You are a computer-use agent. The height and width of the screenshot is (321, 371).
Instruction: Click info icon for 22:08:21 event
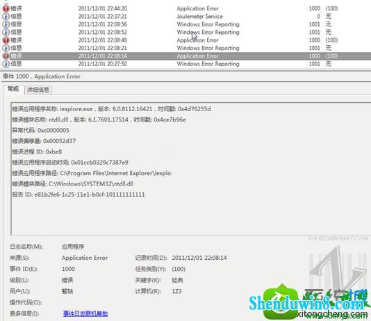(6, 48)
